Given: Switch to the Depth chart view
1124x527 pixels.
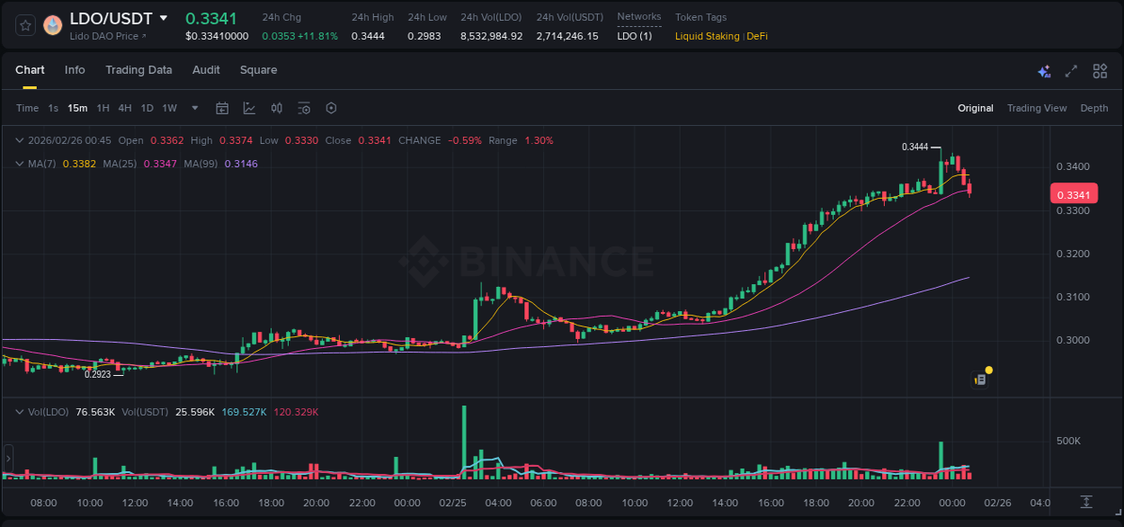Looking at the screenshot, I should [x=1094, y=108].
